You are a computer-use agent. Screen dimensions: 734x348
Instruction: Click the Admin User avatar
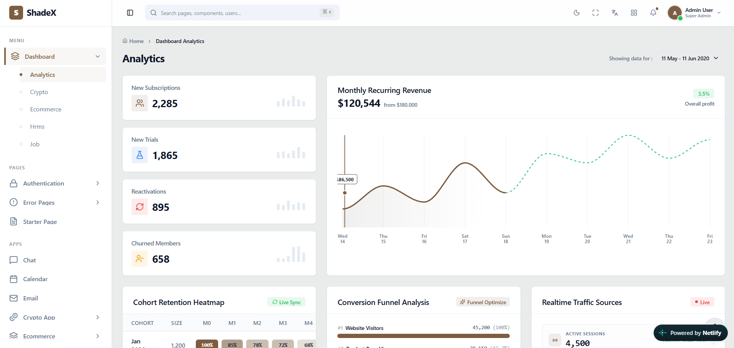675,13
